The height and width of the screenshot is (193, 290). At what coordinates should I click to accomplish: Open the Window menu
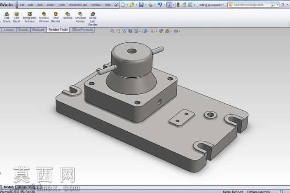(96, 5)
